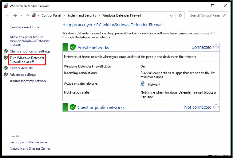Click green shield icon for Private networks

click(73, 47)
